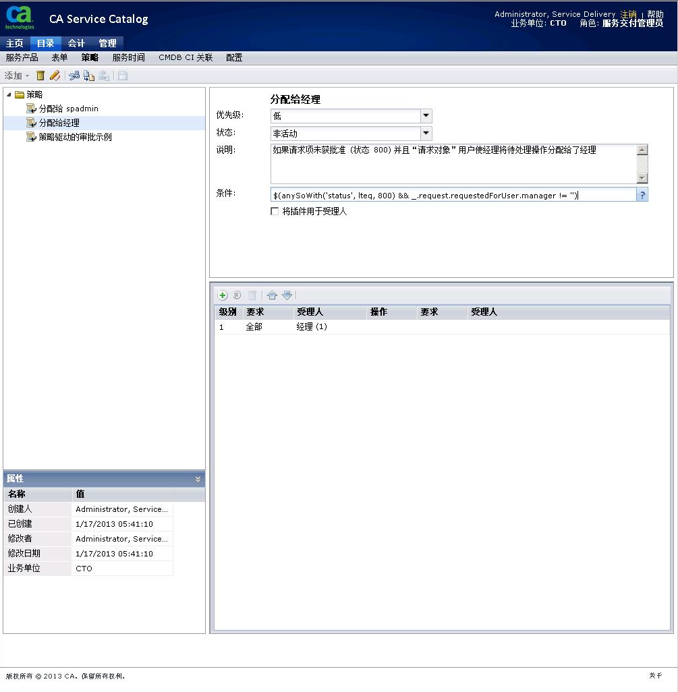Viewport: 678px width, 692px height.
Task: Click the 注销 logout link
Action: (x=628, y=14)
